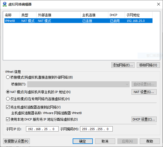This screenshot has width=163, height=147.
Task: Click the 类型 column header
Action: 28,15
